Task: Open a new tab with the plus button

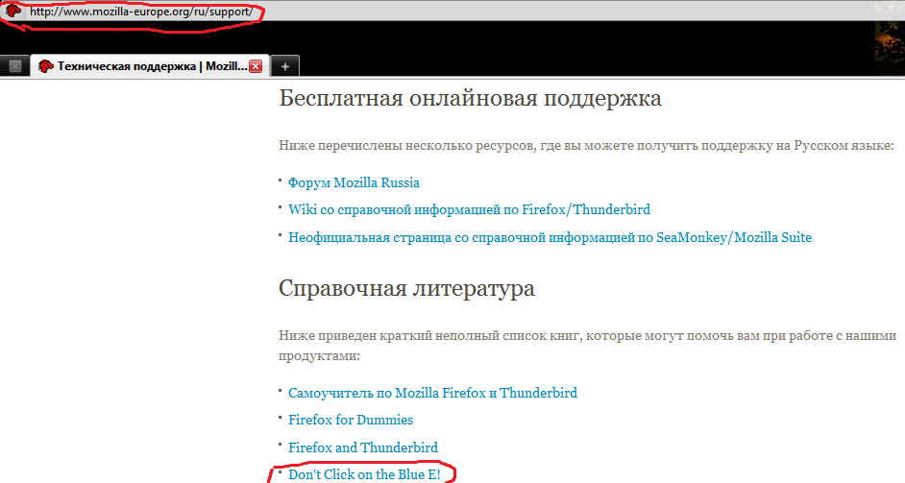Action: [x=285, y=66]
